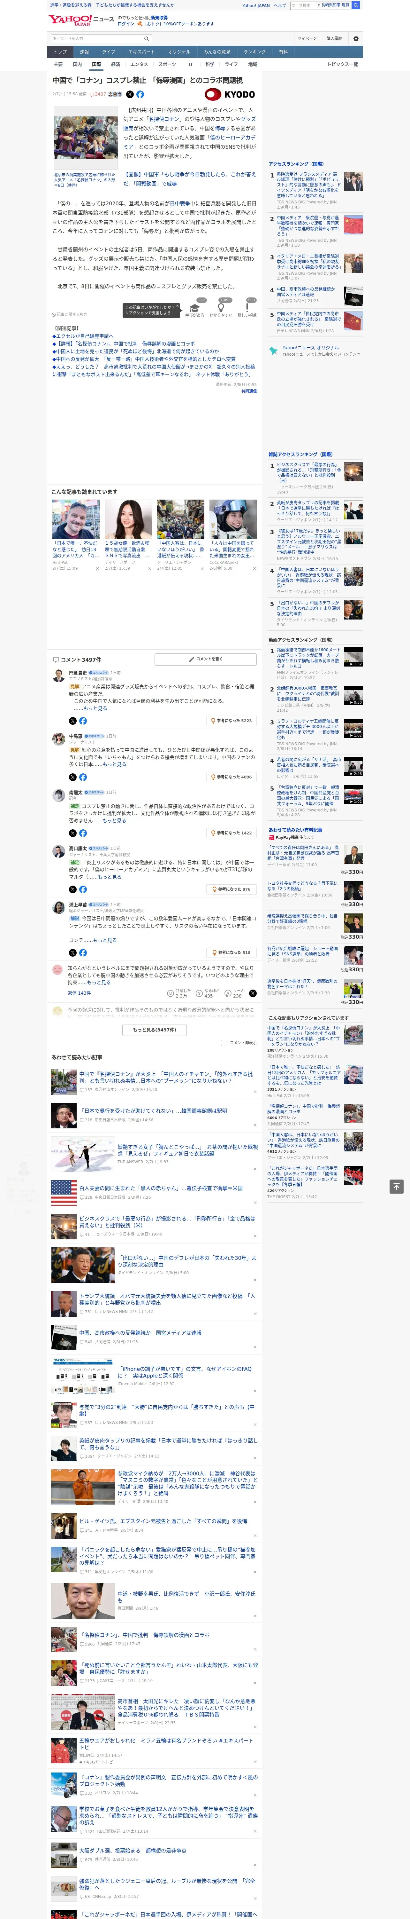This screenshot has height=1919, width=410.
Task: Switch to the エキスパート tab
Action: (x=141, y=52)
